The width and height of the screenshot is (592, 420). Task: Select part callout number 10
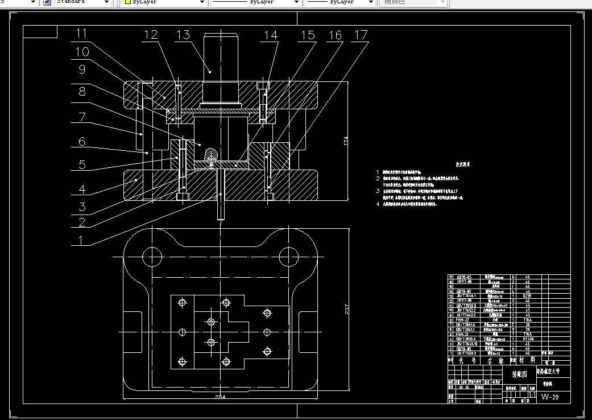[x=82, y=52]
